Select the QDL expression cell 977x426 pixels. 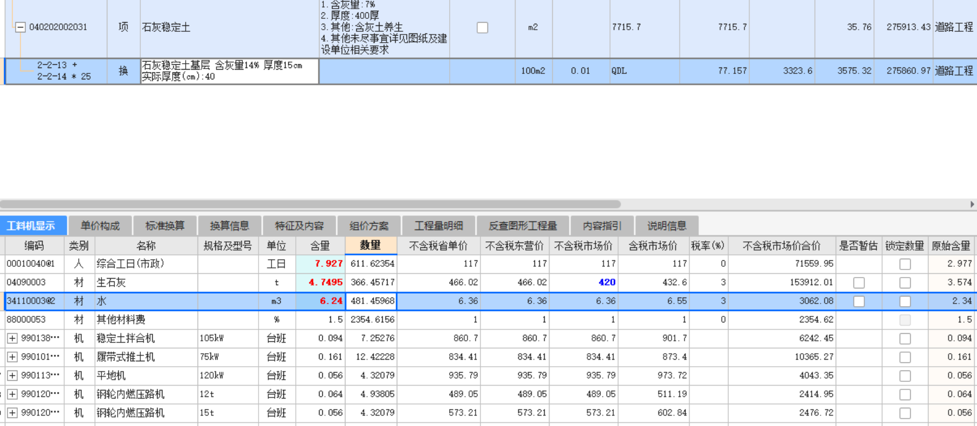[x=644, y=71]
